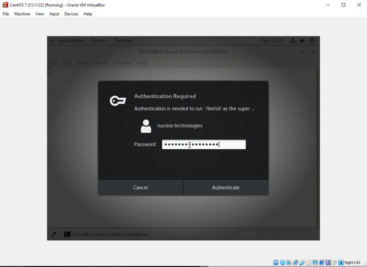Open the Devices menu
The width and height of the screenshot is (367, 267).
point(71,14)
